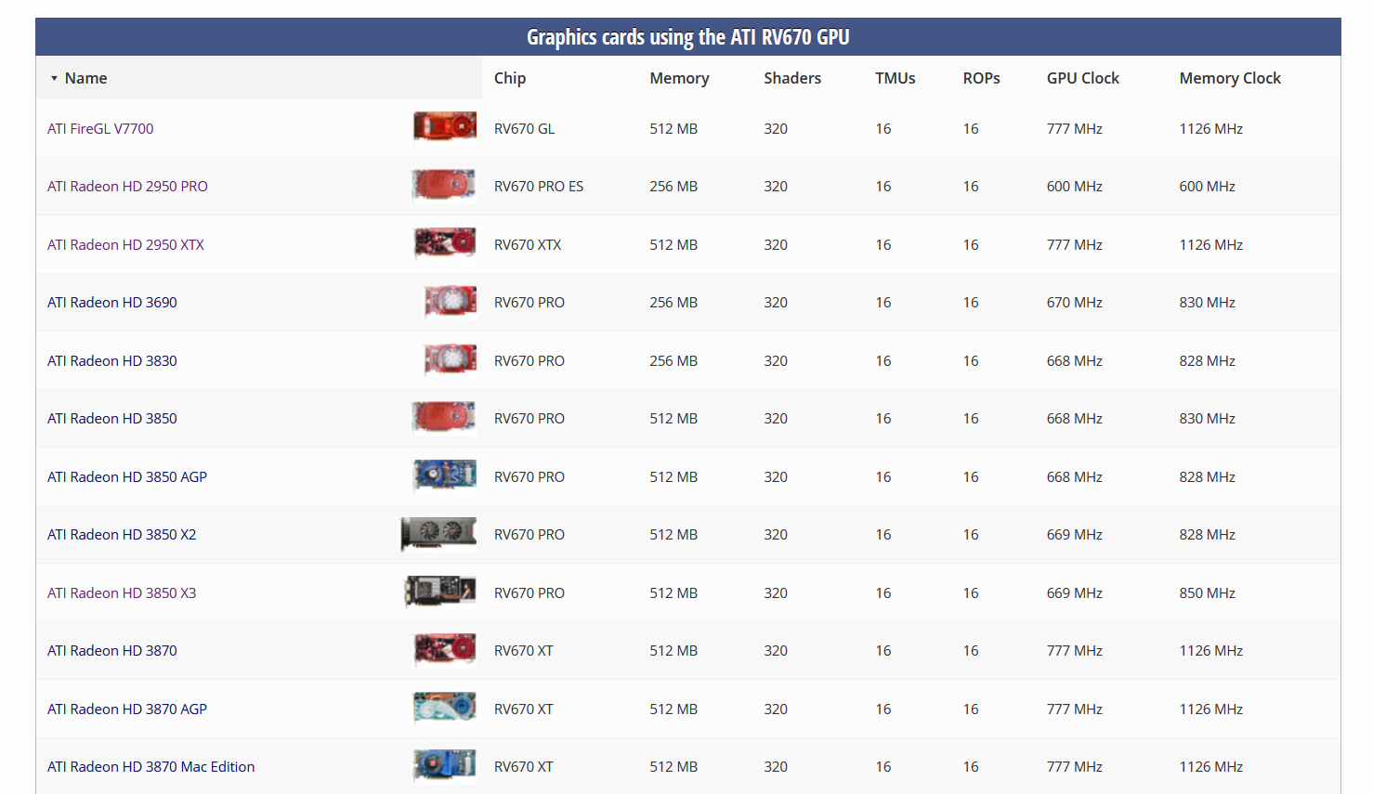
Task: Click the Chip column header
Action: (510, 78)
